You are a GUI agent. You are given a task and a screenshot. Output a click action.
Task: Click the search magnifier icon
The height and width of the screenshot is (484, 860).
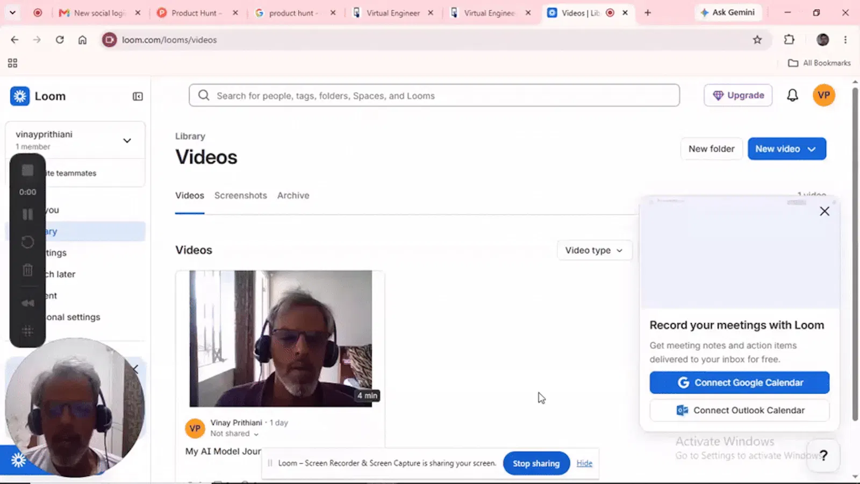[204, 95]
